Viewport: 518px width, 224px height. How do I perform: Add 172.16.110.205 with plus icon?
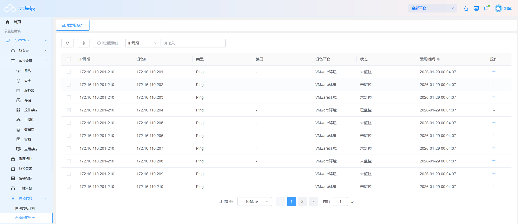point(494,122)
